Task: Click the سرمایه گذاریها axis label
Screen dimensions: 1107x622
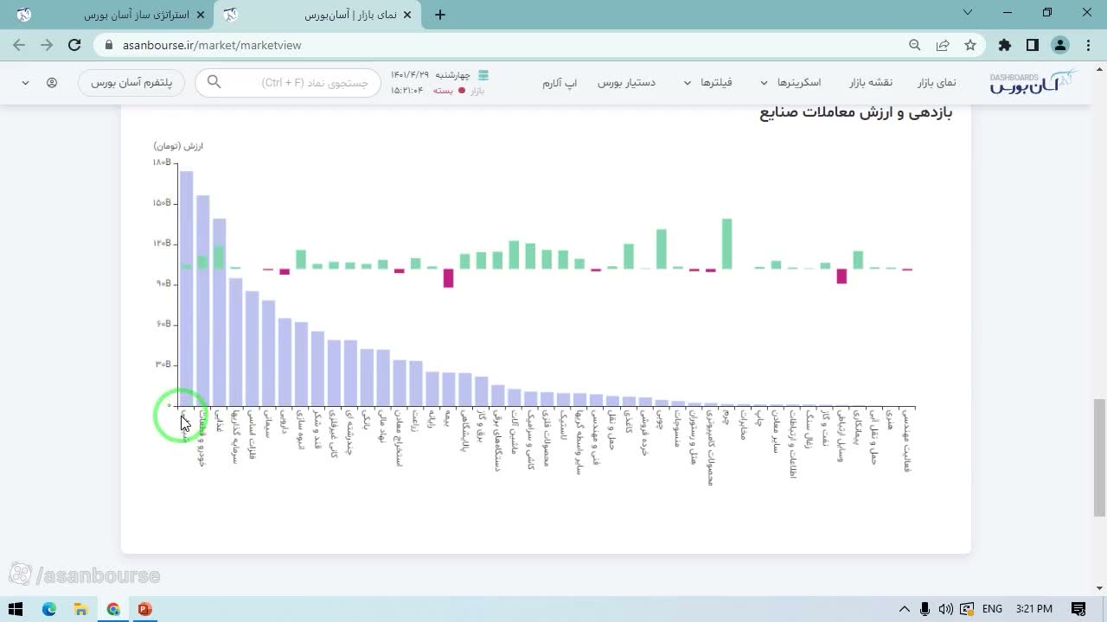Action: point(235,438)
